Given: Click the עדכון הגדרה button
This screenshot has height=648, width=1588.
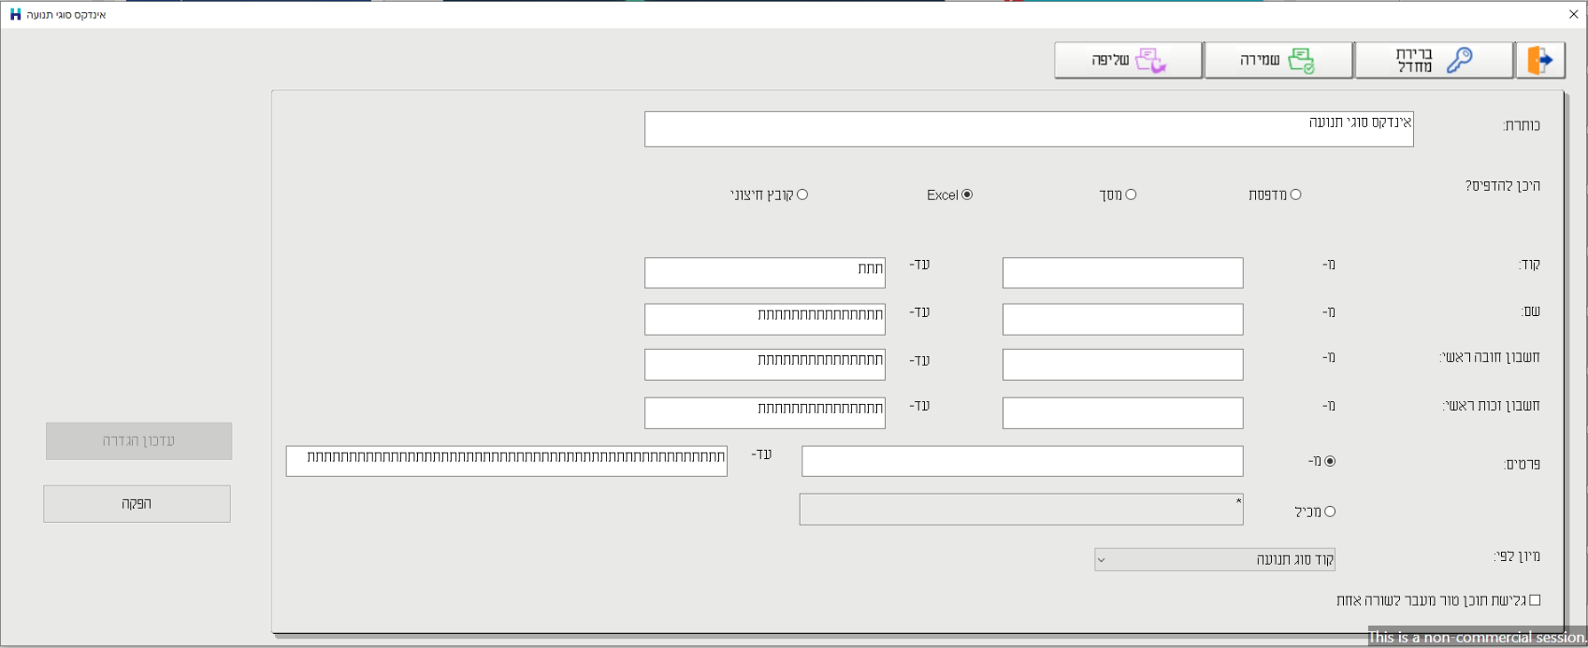Looking at the screenshot, I should click(x=138, y=441).
